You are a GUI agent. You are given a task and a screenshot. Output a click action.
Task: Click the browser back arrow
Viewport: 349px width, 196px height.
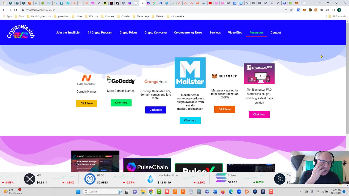click(x=4, y=10)
